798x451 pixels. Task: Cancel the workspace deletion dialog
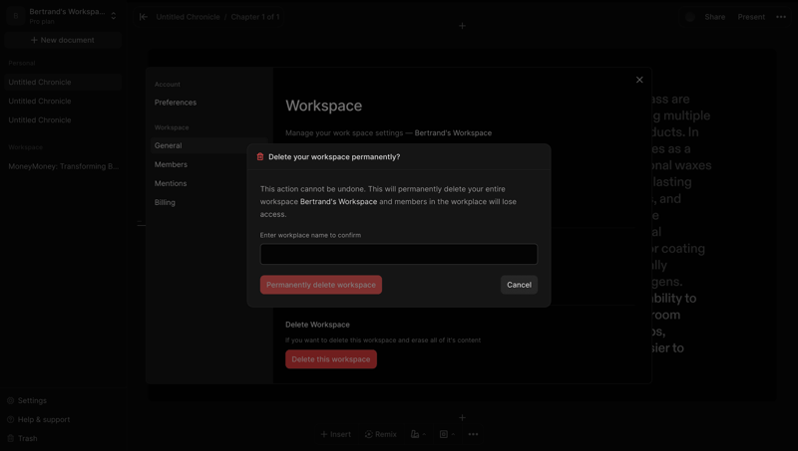519,285
